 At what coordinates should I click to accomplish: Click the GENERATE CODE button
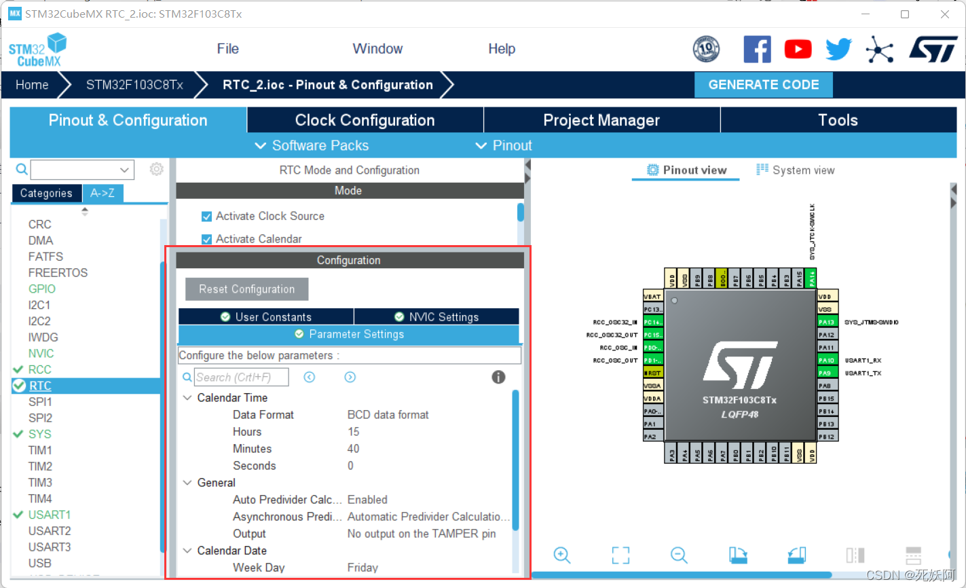764,85
